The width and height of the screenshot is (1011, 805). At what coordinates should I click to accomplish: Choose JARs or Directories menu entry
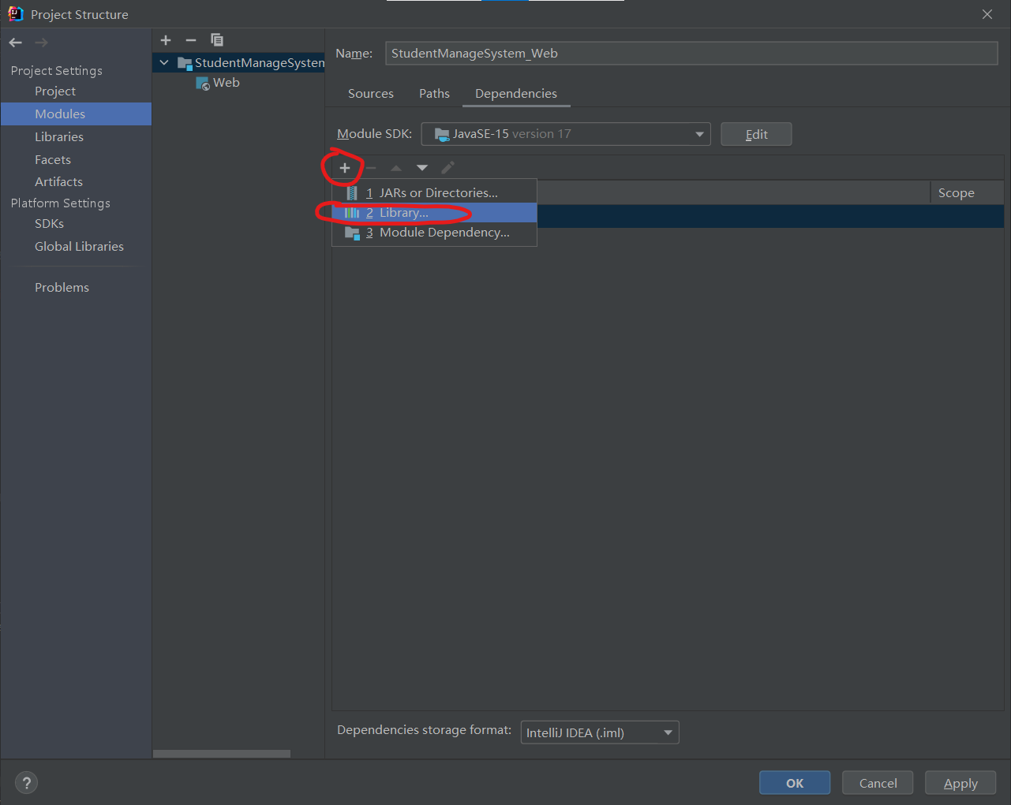pyautogui.click(x=434, y=193)
